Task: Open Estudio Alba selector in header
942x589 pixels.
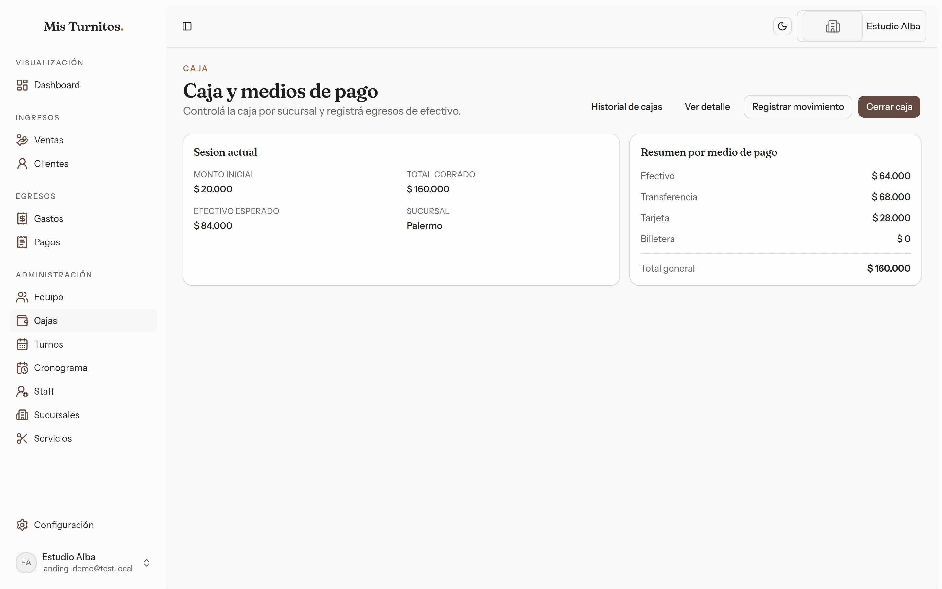Action: [x=862, y=26]
